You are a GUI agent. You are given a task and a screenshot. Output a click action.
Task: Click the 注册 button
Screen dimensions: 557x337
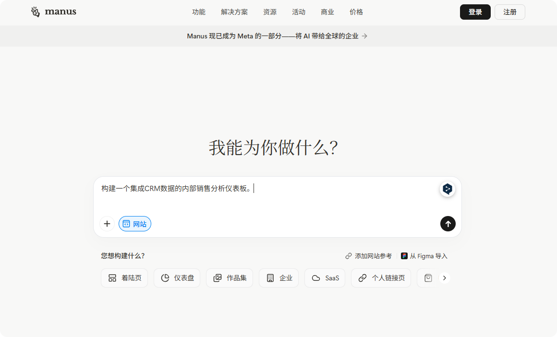click(x=509, y=12)
